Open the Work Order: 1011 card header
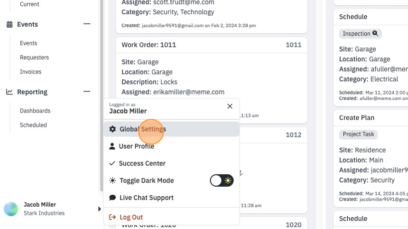This screenshot has height=229, width=408. 212,45
